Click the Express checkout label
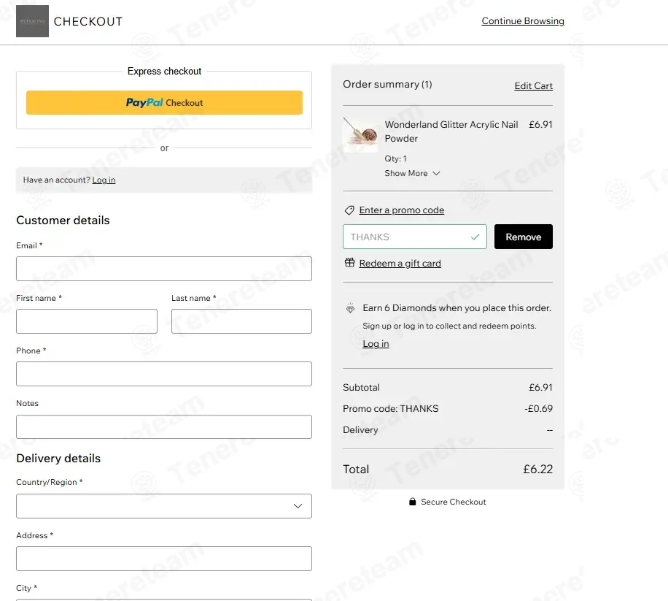The height and width of the screenshot is (601, 668). tap(164, 72)
